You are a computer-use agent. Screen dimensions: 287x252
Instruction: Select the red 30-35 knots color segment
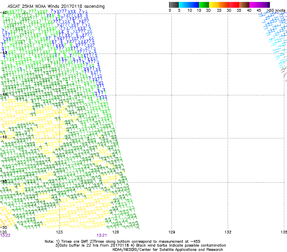pos(234,5)
